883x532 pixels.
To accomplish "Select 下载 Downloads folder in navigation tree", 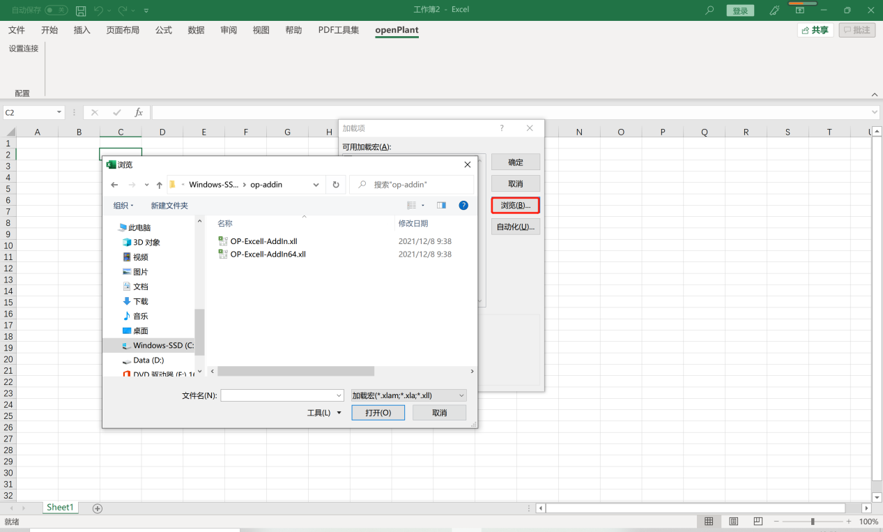I will (x=141, y=301).
